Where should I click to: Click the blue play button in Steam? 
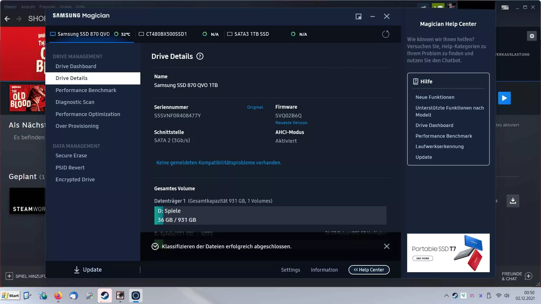pos(504,98)
